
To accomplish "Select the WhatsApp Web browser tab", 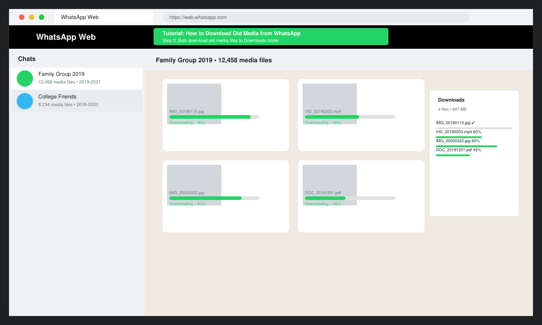I will [x=104, y=17].
